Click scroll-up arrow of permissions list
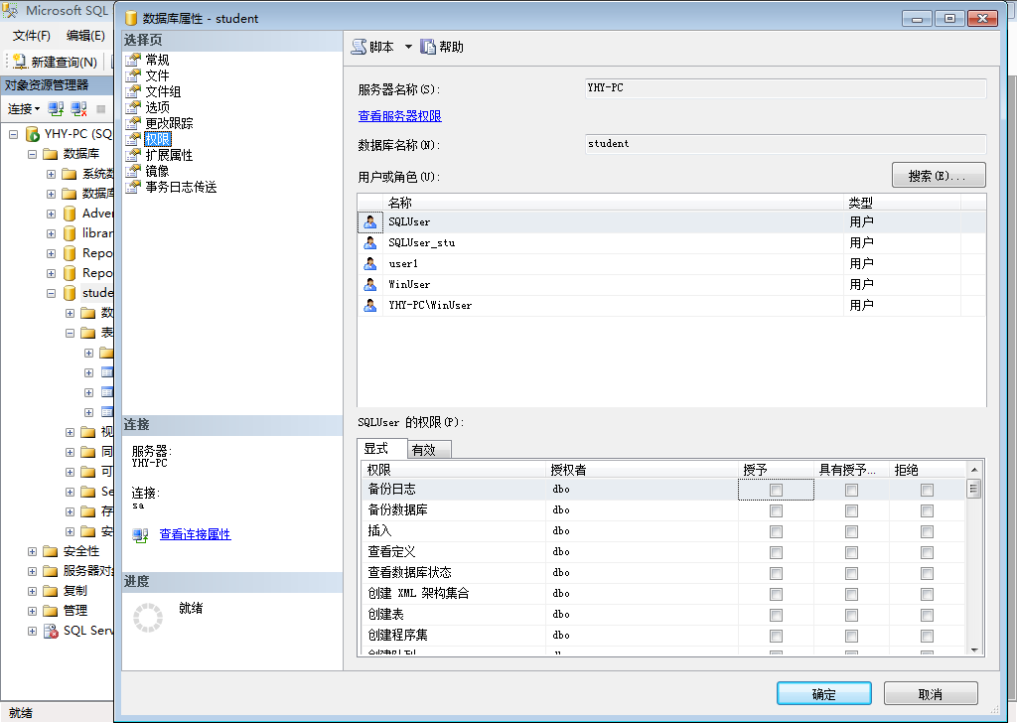This screenshot has height=723, width=1017. (x=973, y=469)
